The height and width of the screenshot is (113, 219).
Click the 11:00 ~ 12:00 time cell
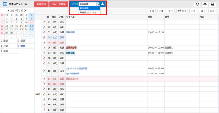pyautogui.click(x=156, y=74)
